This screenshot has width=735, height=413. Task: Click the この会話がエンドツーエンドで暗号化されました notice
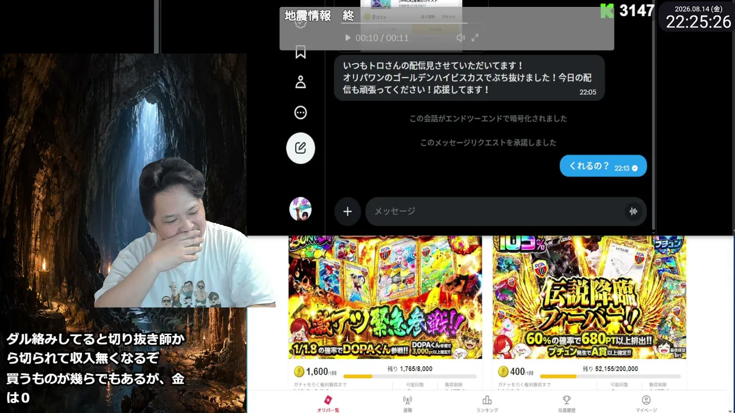(488, 119)
